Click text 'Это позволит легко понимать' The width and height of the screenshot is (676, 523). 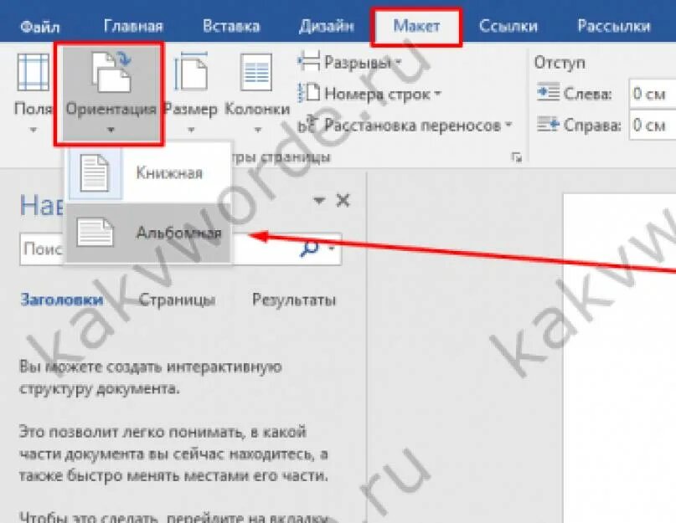tap(132, 431)
